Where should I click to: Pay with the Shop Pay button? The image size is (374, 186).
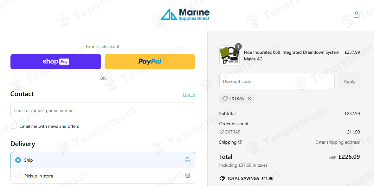pyautogui.click(x=55, y=62)
